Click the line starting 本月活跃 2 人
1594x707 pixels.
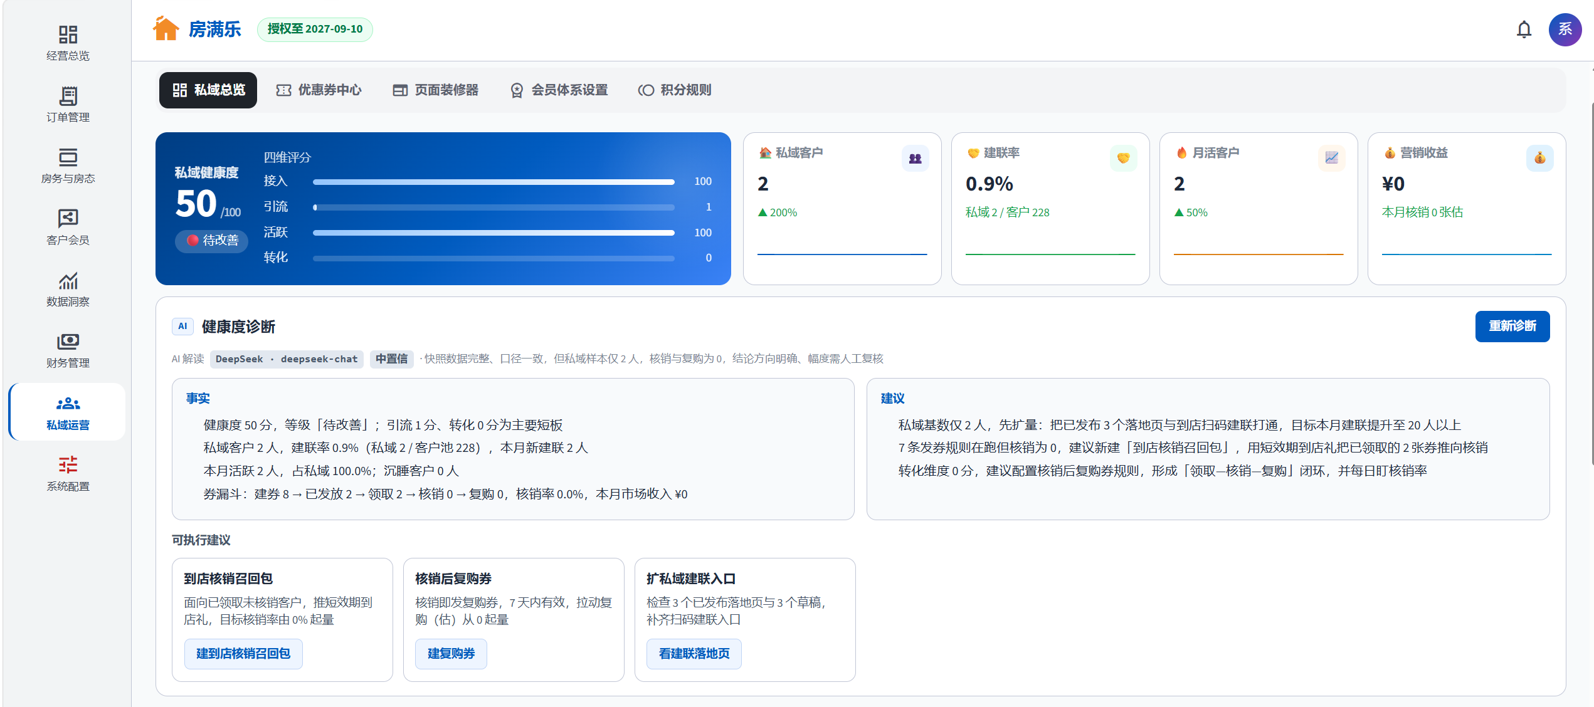point(331,471)
